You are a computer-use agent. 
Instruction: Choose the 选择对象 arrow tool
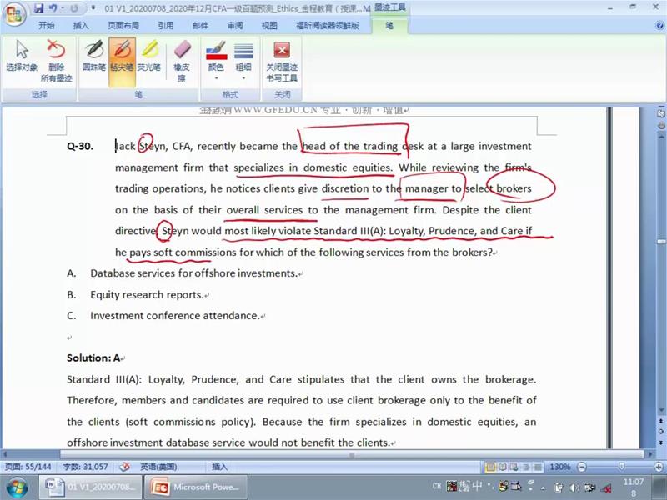click(x=22, y=55)
